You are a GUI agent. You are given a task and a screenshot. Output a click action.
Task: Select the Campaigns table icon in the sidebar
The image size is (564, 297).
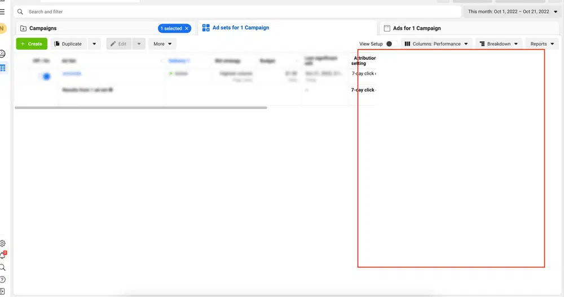coord(2,68)
